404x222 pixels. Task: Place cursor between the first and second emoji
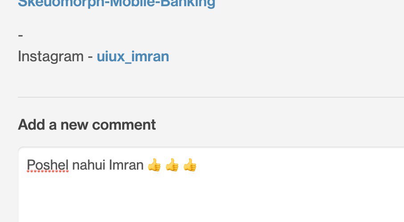click(x=163, y=165)
